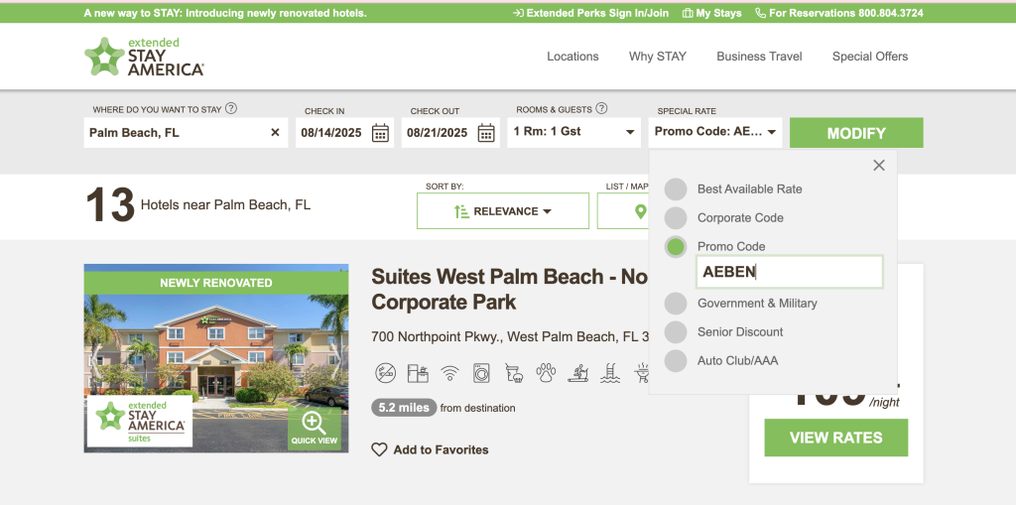Open the Special Offers menu
Image resolution: width=1016 pixels, height=505 pixels.
coord(870,57)
